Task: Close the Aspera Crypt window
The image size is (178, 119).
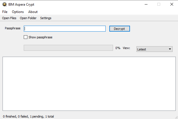Action: pos(172,4)
